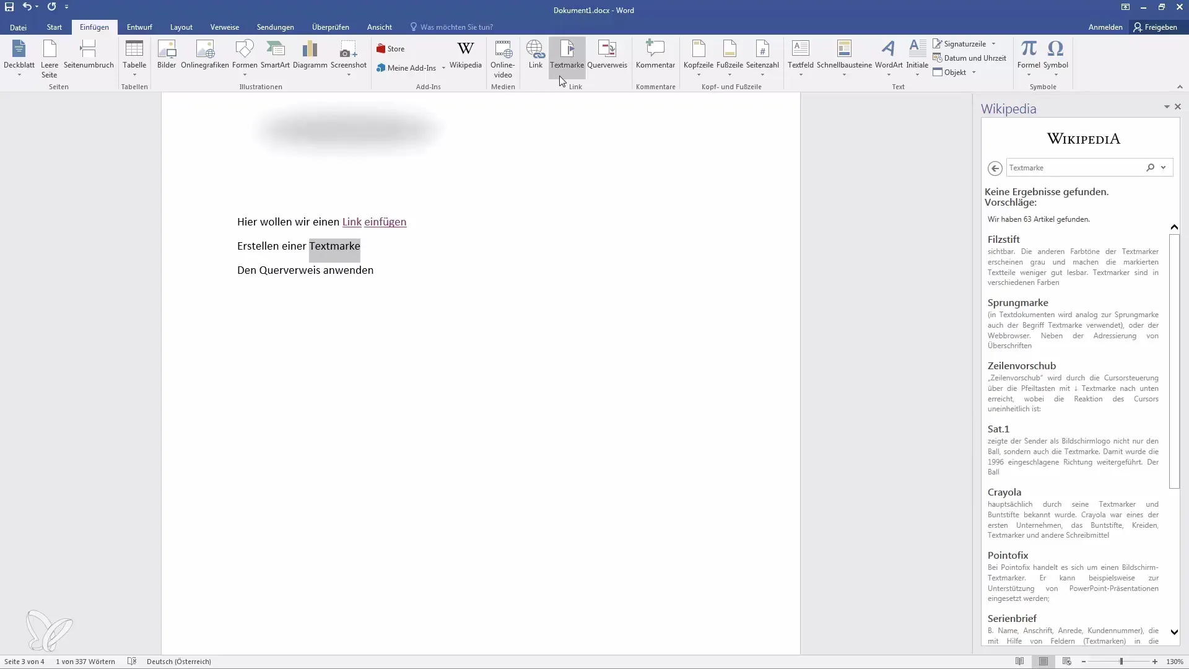
Task: Open Datum und Uhrzeit dialog
Action: 969,58
